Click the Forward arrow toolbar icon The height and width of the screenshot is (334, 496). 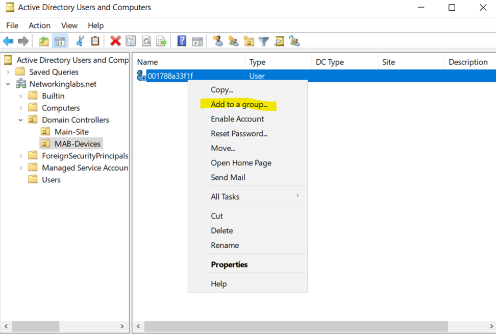(x=23, y=41)
